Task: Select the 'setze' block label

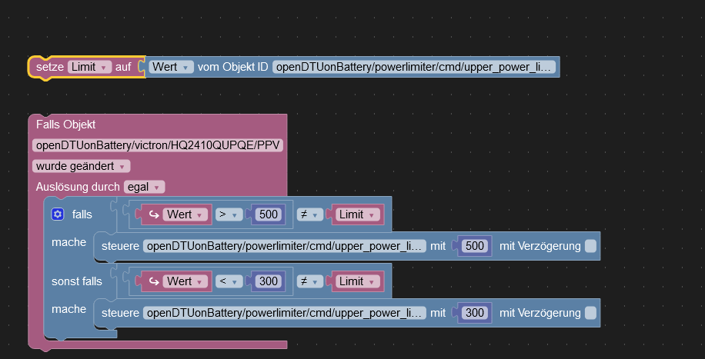Action: point(50,67)
